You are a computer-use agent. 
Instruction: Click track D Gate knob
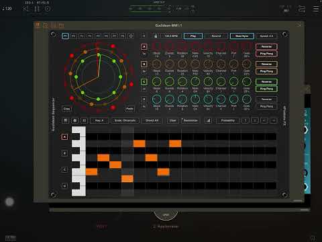coord(247,99)
